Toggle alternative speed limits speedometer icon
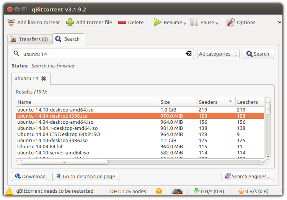Screen dimensions: 287x200 (x=177, y=191)
